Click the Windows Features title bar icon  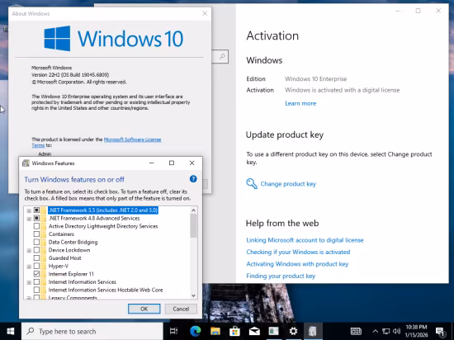26,163
